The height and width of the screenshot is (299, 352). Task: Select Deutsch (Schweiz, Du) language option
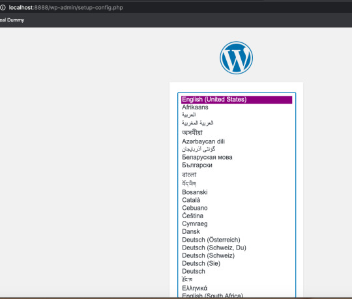point(237,248)
